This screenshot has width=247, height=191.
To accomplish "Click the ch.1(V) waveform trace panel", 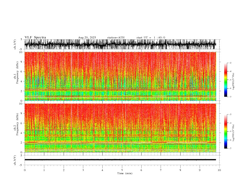I will tap(120, 44).
